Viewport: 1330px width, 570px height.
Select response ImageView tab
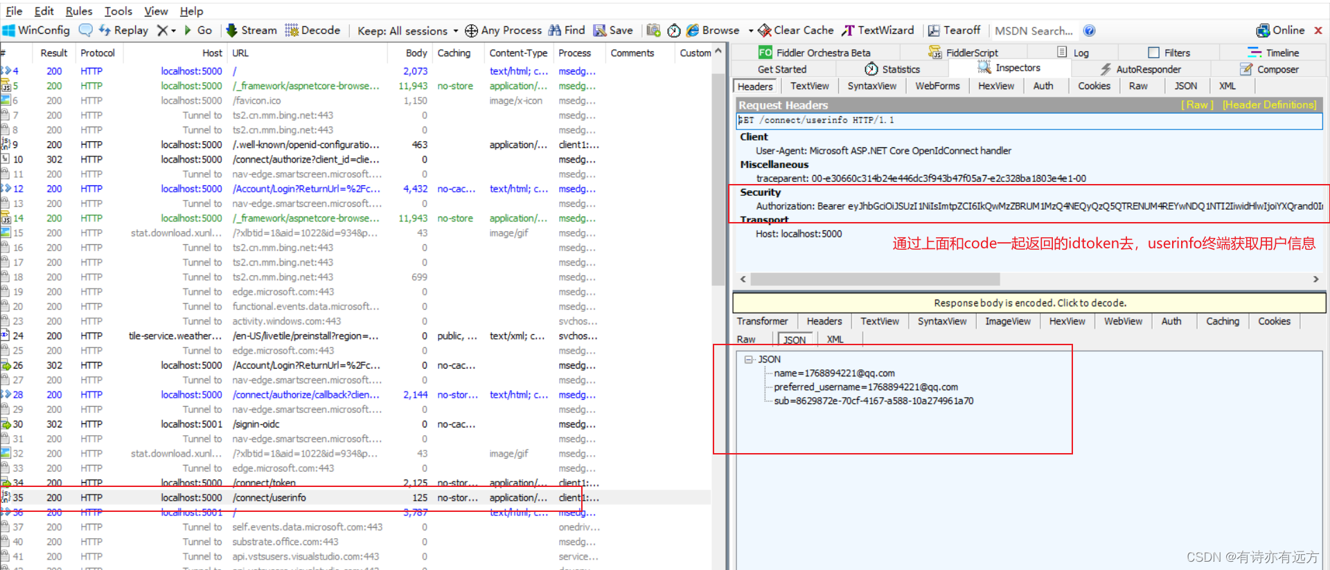(x=1008, y=321)
